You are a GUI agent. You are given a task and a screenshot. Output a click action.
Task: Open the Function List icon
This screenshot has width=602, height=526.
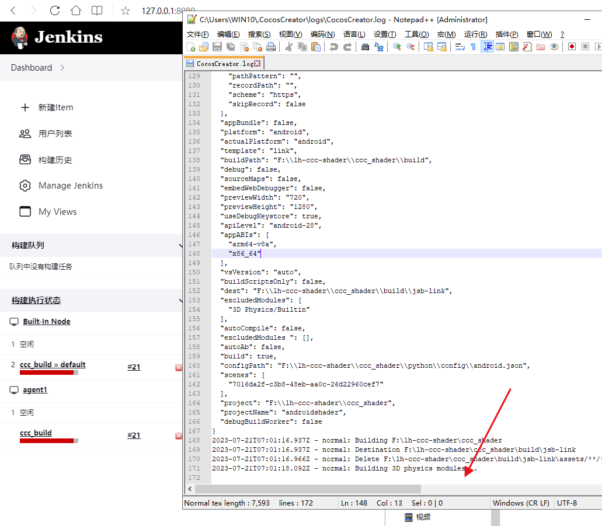point(527,47)
